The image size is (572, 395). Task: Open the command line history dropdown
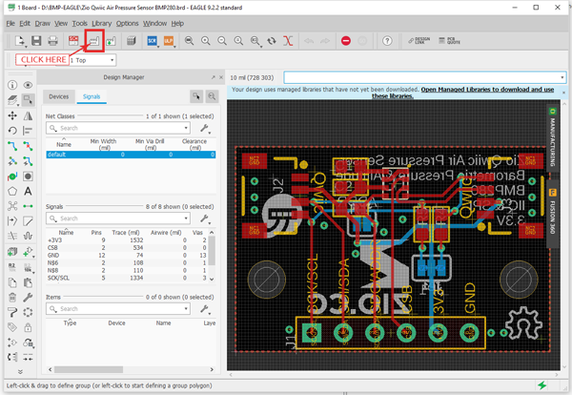click(x=562, y=77)
